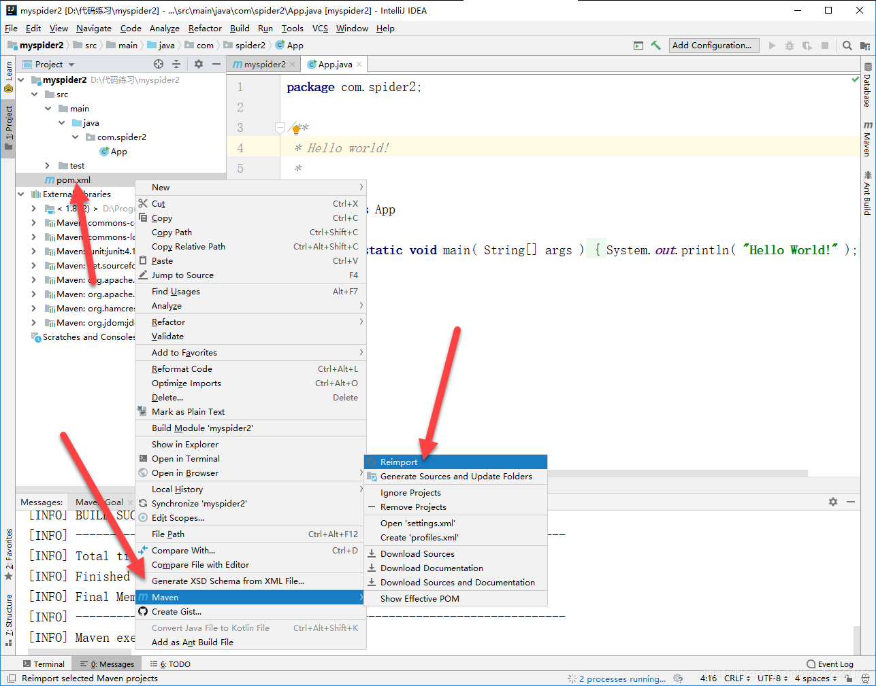Collapse External Libraries node
The height and width of the screenshot is (686, 876).
[x=21, y=194]
